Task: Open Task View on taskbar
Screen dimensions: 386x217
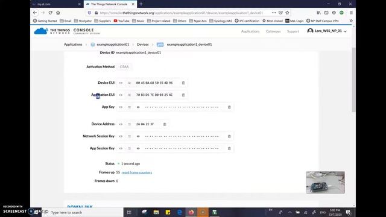Action: [129, 212]
